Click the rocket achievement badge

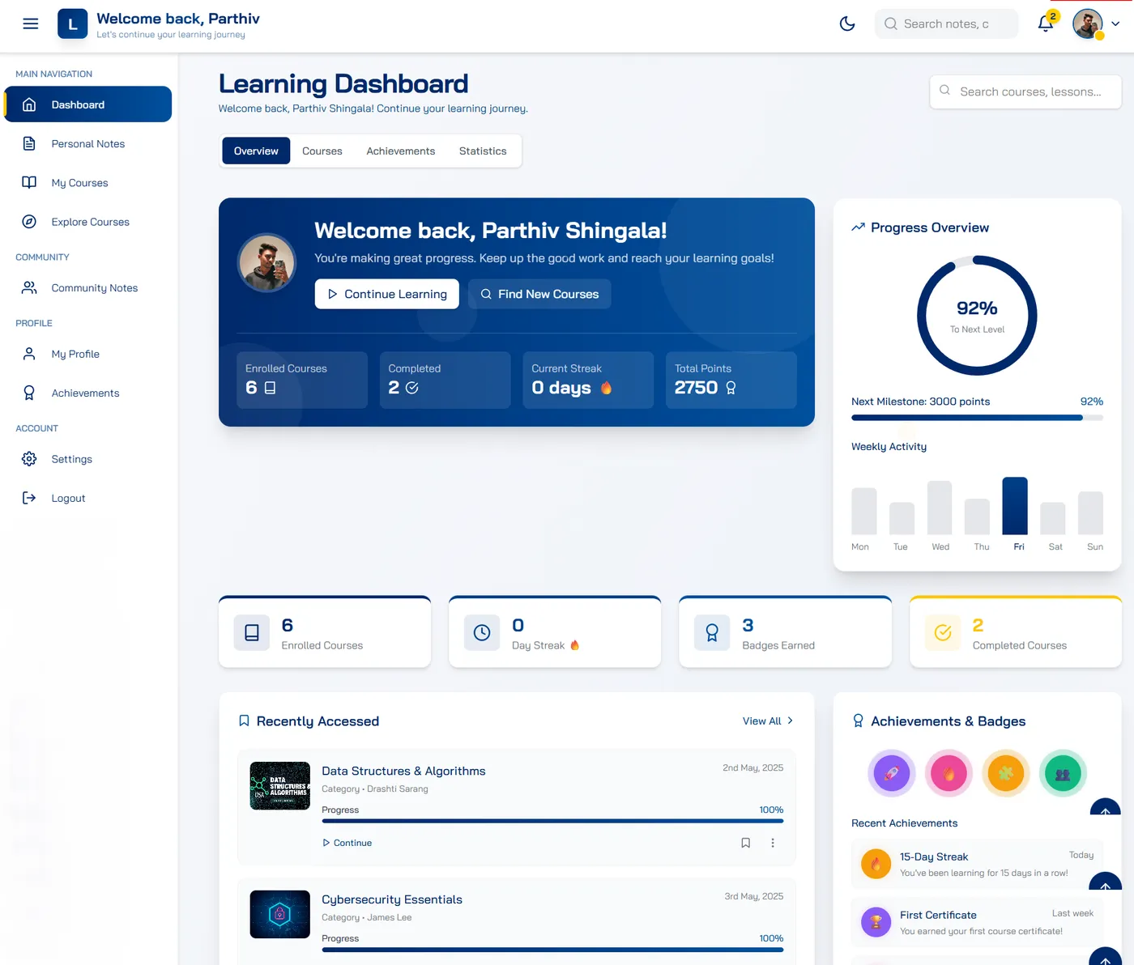[891, 773]
